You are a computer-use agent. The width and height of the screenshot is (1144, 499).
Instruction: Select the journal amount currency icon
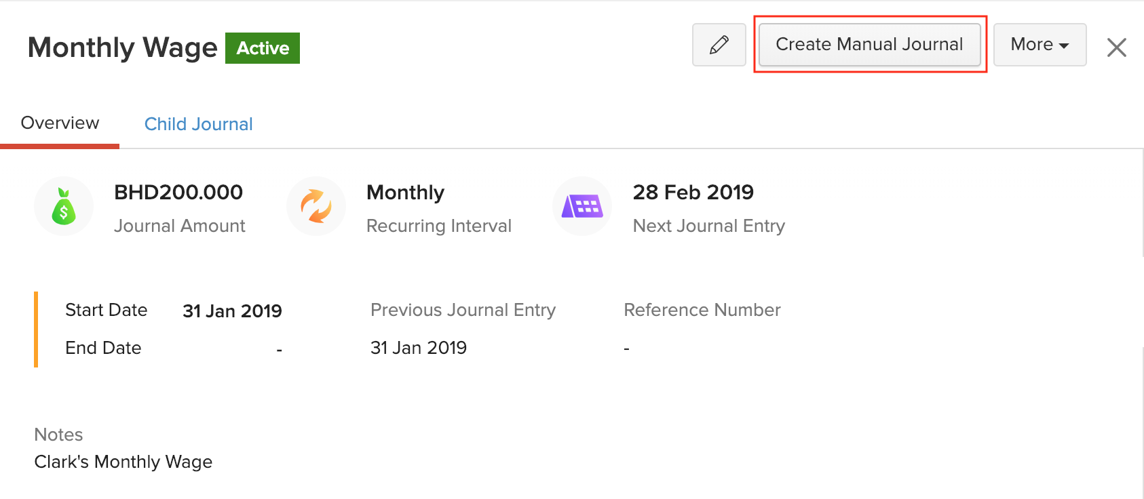[63, 205]
